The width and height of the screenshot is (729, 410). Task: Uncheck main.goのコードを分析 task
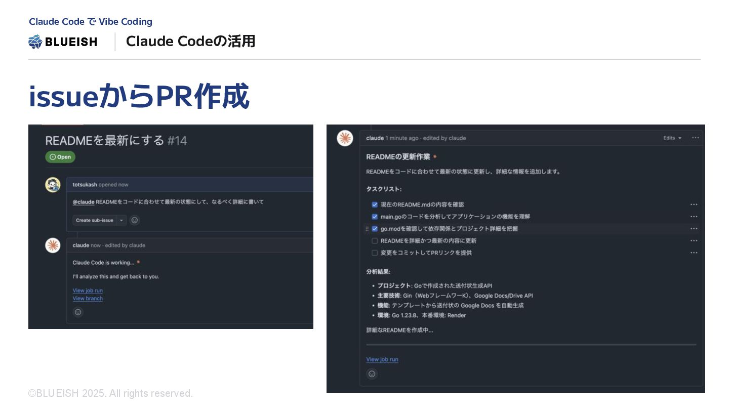[x=375, y=217]
